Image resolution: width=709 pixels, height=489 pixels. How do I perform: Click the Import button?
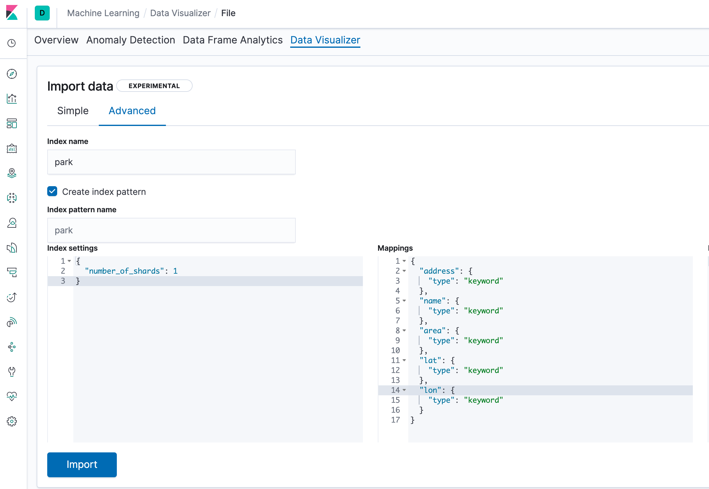(82, 464)
